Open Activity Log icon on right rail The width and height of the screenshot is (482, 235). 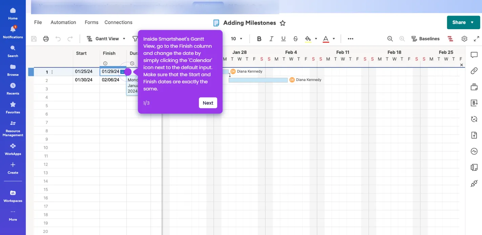point(474,151)
